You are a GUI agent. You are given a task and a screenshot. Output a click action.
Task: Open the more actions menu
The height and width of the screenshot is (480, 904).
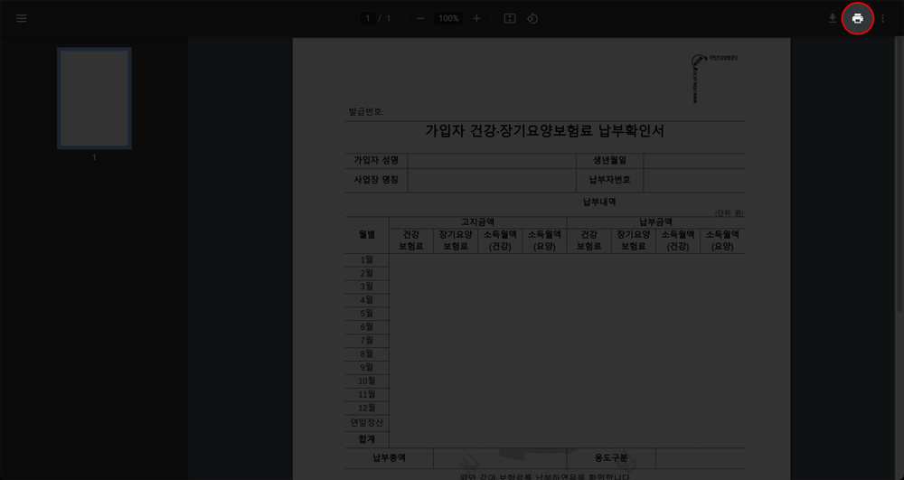pyautogui.click(x=882, y=18)
